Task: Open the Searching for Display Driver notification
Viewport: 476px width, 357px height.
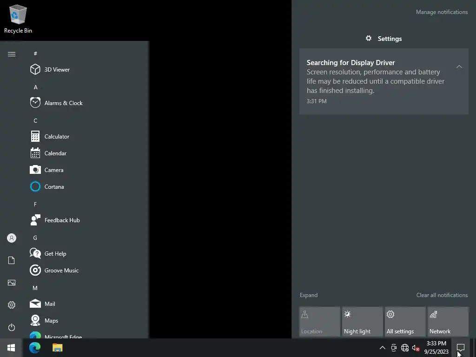Action: pyautogui.click(x=383, y=81)
